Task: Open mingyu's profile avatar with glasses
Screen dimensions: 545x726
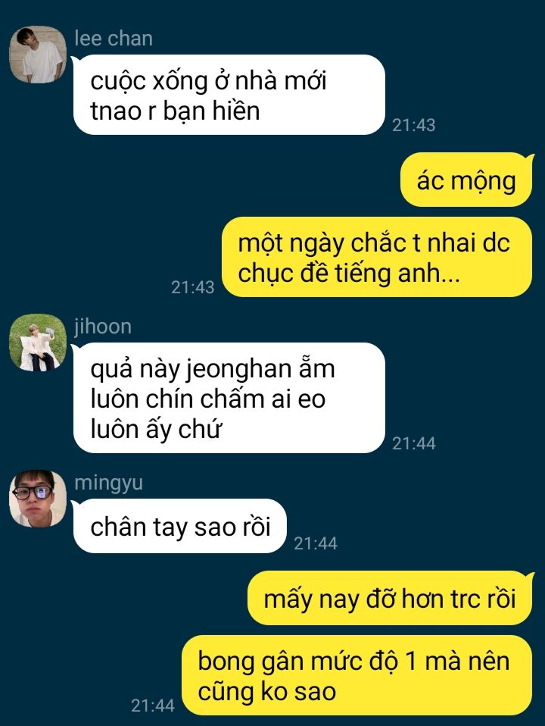Action: click(38, 499)
